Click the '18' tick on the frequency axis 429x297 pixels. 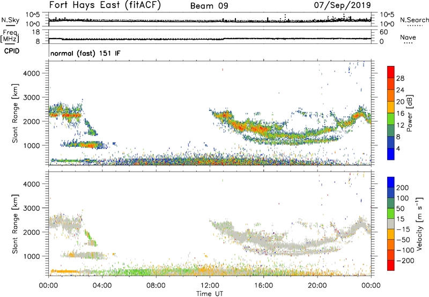point(36,32)
